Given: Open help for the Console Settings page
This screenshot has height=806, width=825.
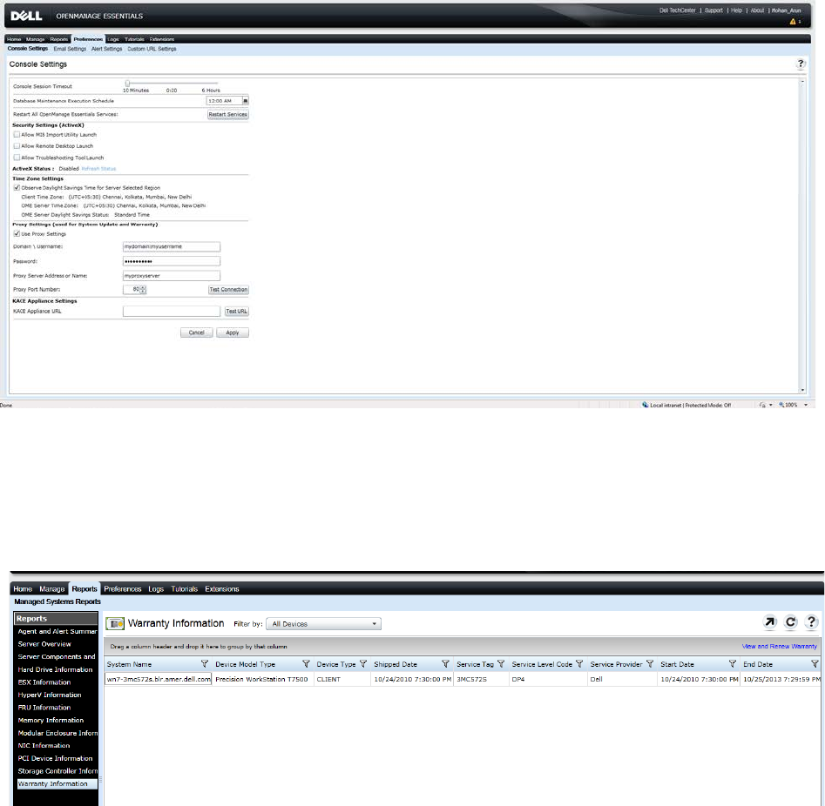Looking at the screenshot, I should [x=801, y=64].
